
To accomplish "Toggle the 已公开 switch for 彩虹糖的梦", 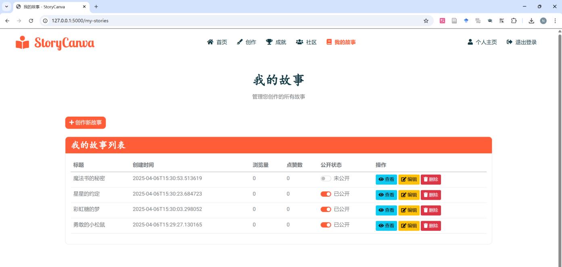I will [x=326, y=209].
